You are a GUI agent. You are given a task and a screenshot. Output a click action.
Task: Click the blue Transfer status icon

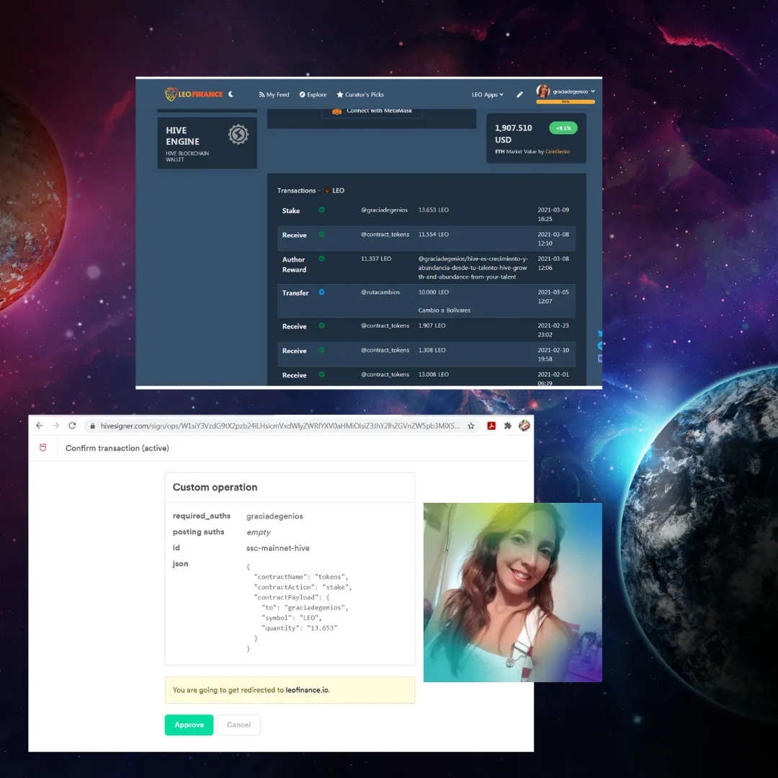[321, 292]
